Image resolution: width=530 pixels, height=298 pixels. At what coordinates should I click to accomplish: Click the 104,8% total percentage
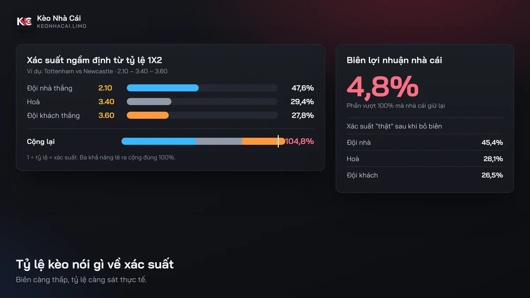click(299, 141)
